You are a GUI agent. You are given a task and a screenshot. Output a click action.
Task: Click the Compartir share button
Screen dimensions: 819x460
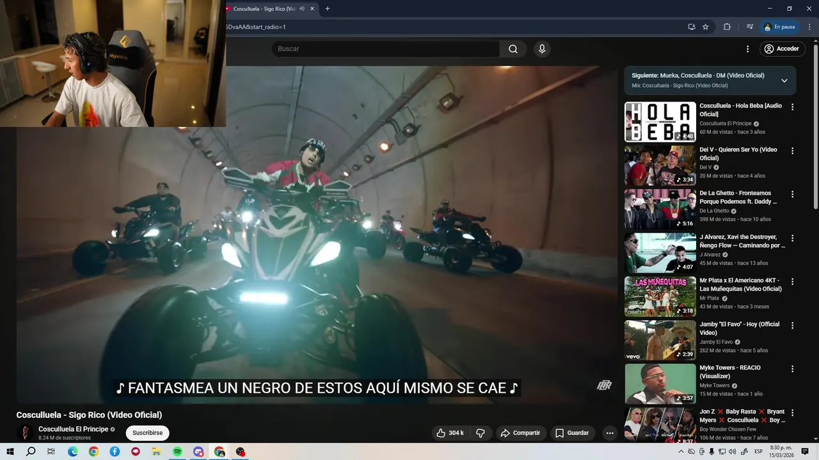pyautogui.click(x=520, y=433)
